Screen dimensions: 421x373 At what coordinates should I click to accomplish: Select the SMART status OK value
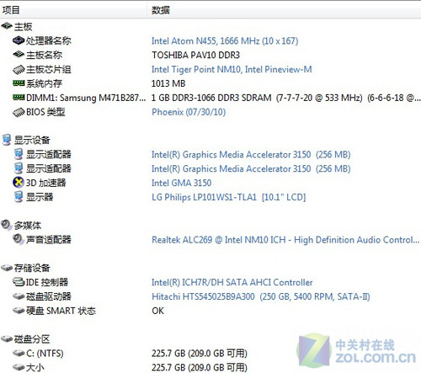[158, 311]
